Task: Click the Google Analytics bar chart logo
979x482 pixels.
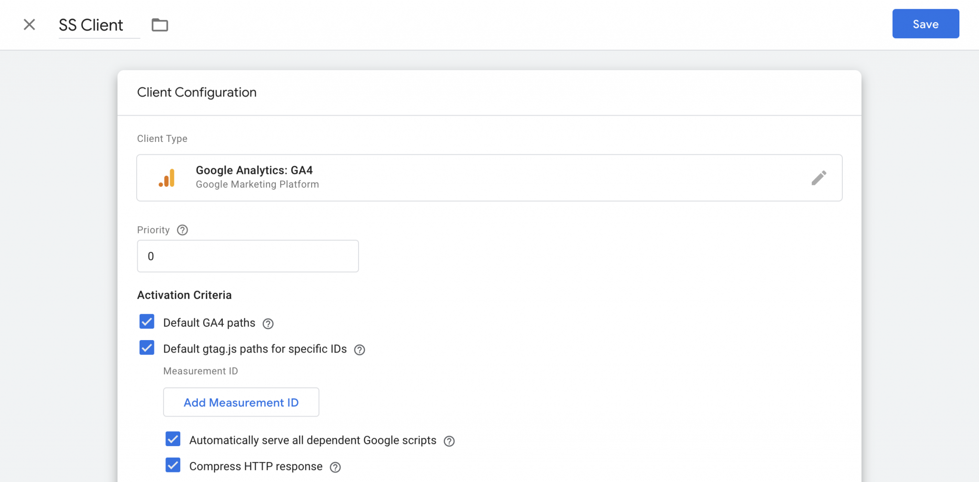Action: [167, 178]
